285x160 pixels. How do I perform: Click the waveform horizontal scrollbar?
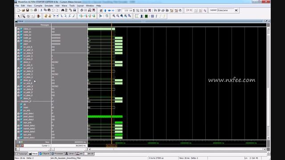(x=177, y=149)
